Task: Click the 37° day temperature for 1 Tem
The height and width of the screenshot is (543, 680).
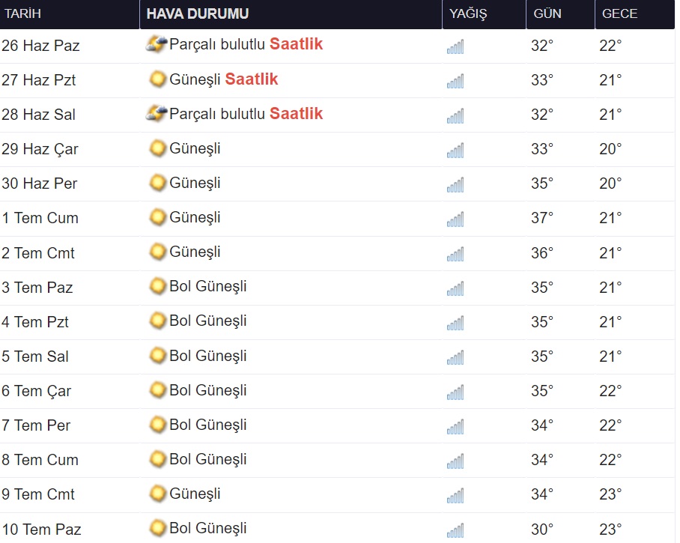Action: pyautogui.click(x=542, y=218)
